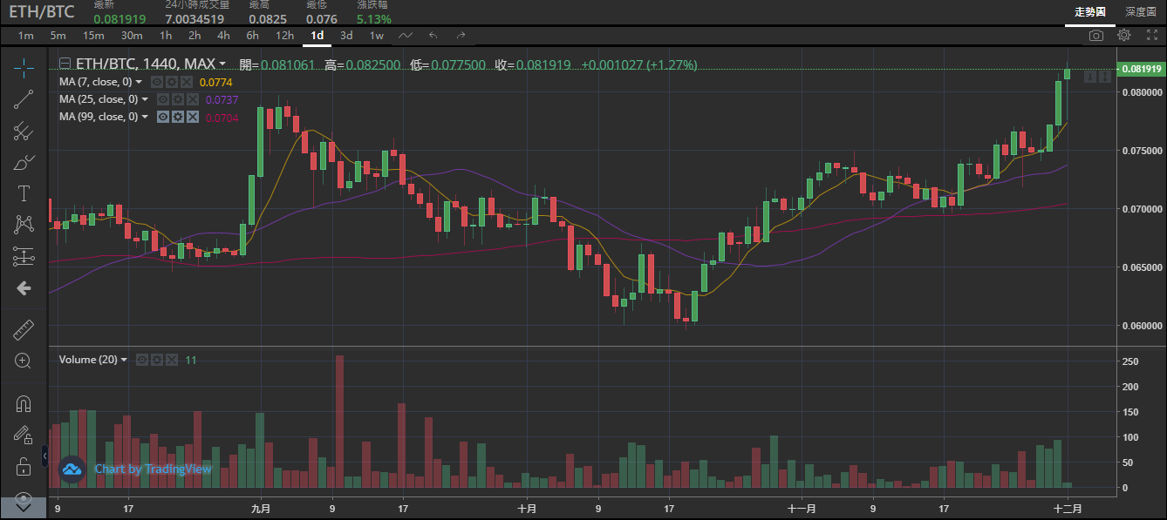The width and height of the screenshot is (1167, 520).
Task: Open the long/short position prediction tool
Action: click(x=24, y=257)
